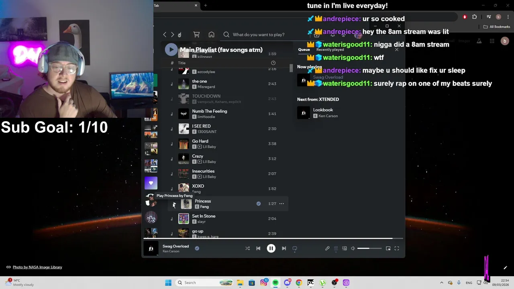
Task: Seek on the song progress bar
Action: point(273,238)
